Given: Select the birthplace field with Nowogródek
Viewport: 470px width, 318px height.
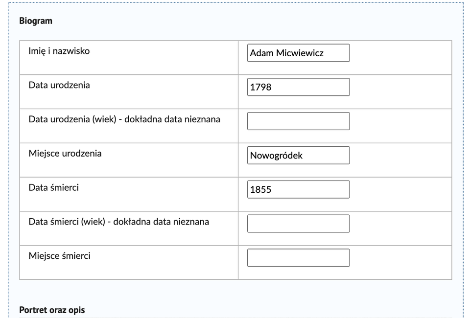Looking at the screenshot, I should point(298,156).
